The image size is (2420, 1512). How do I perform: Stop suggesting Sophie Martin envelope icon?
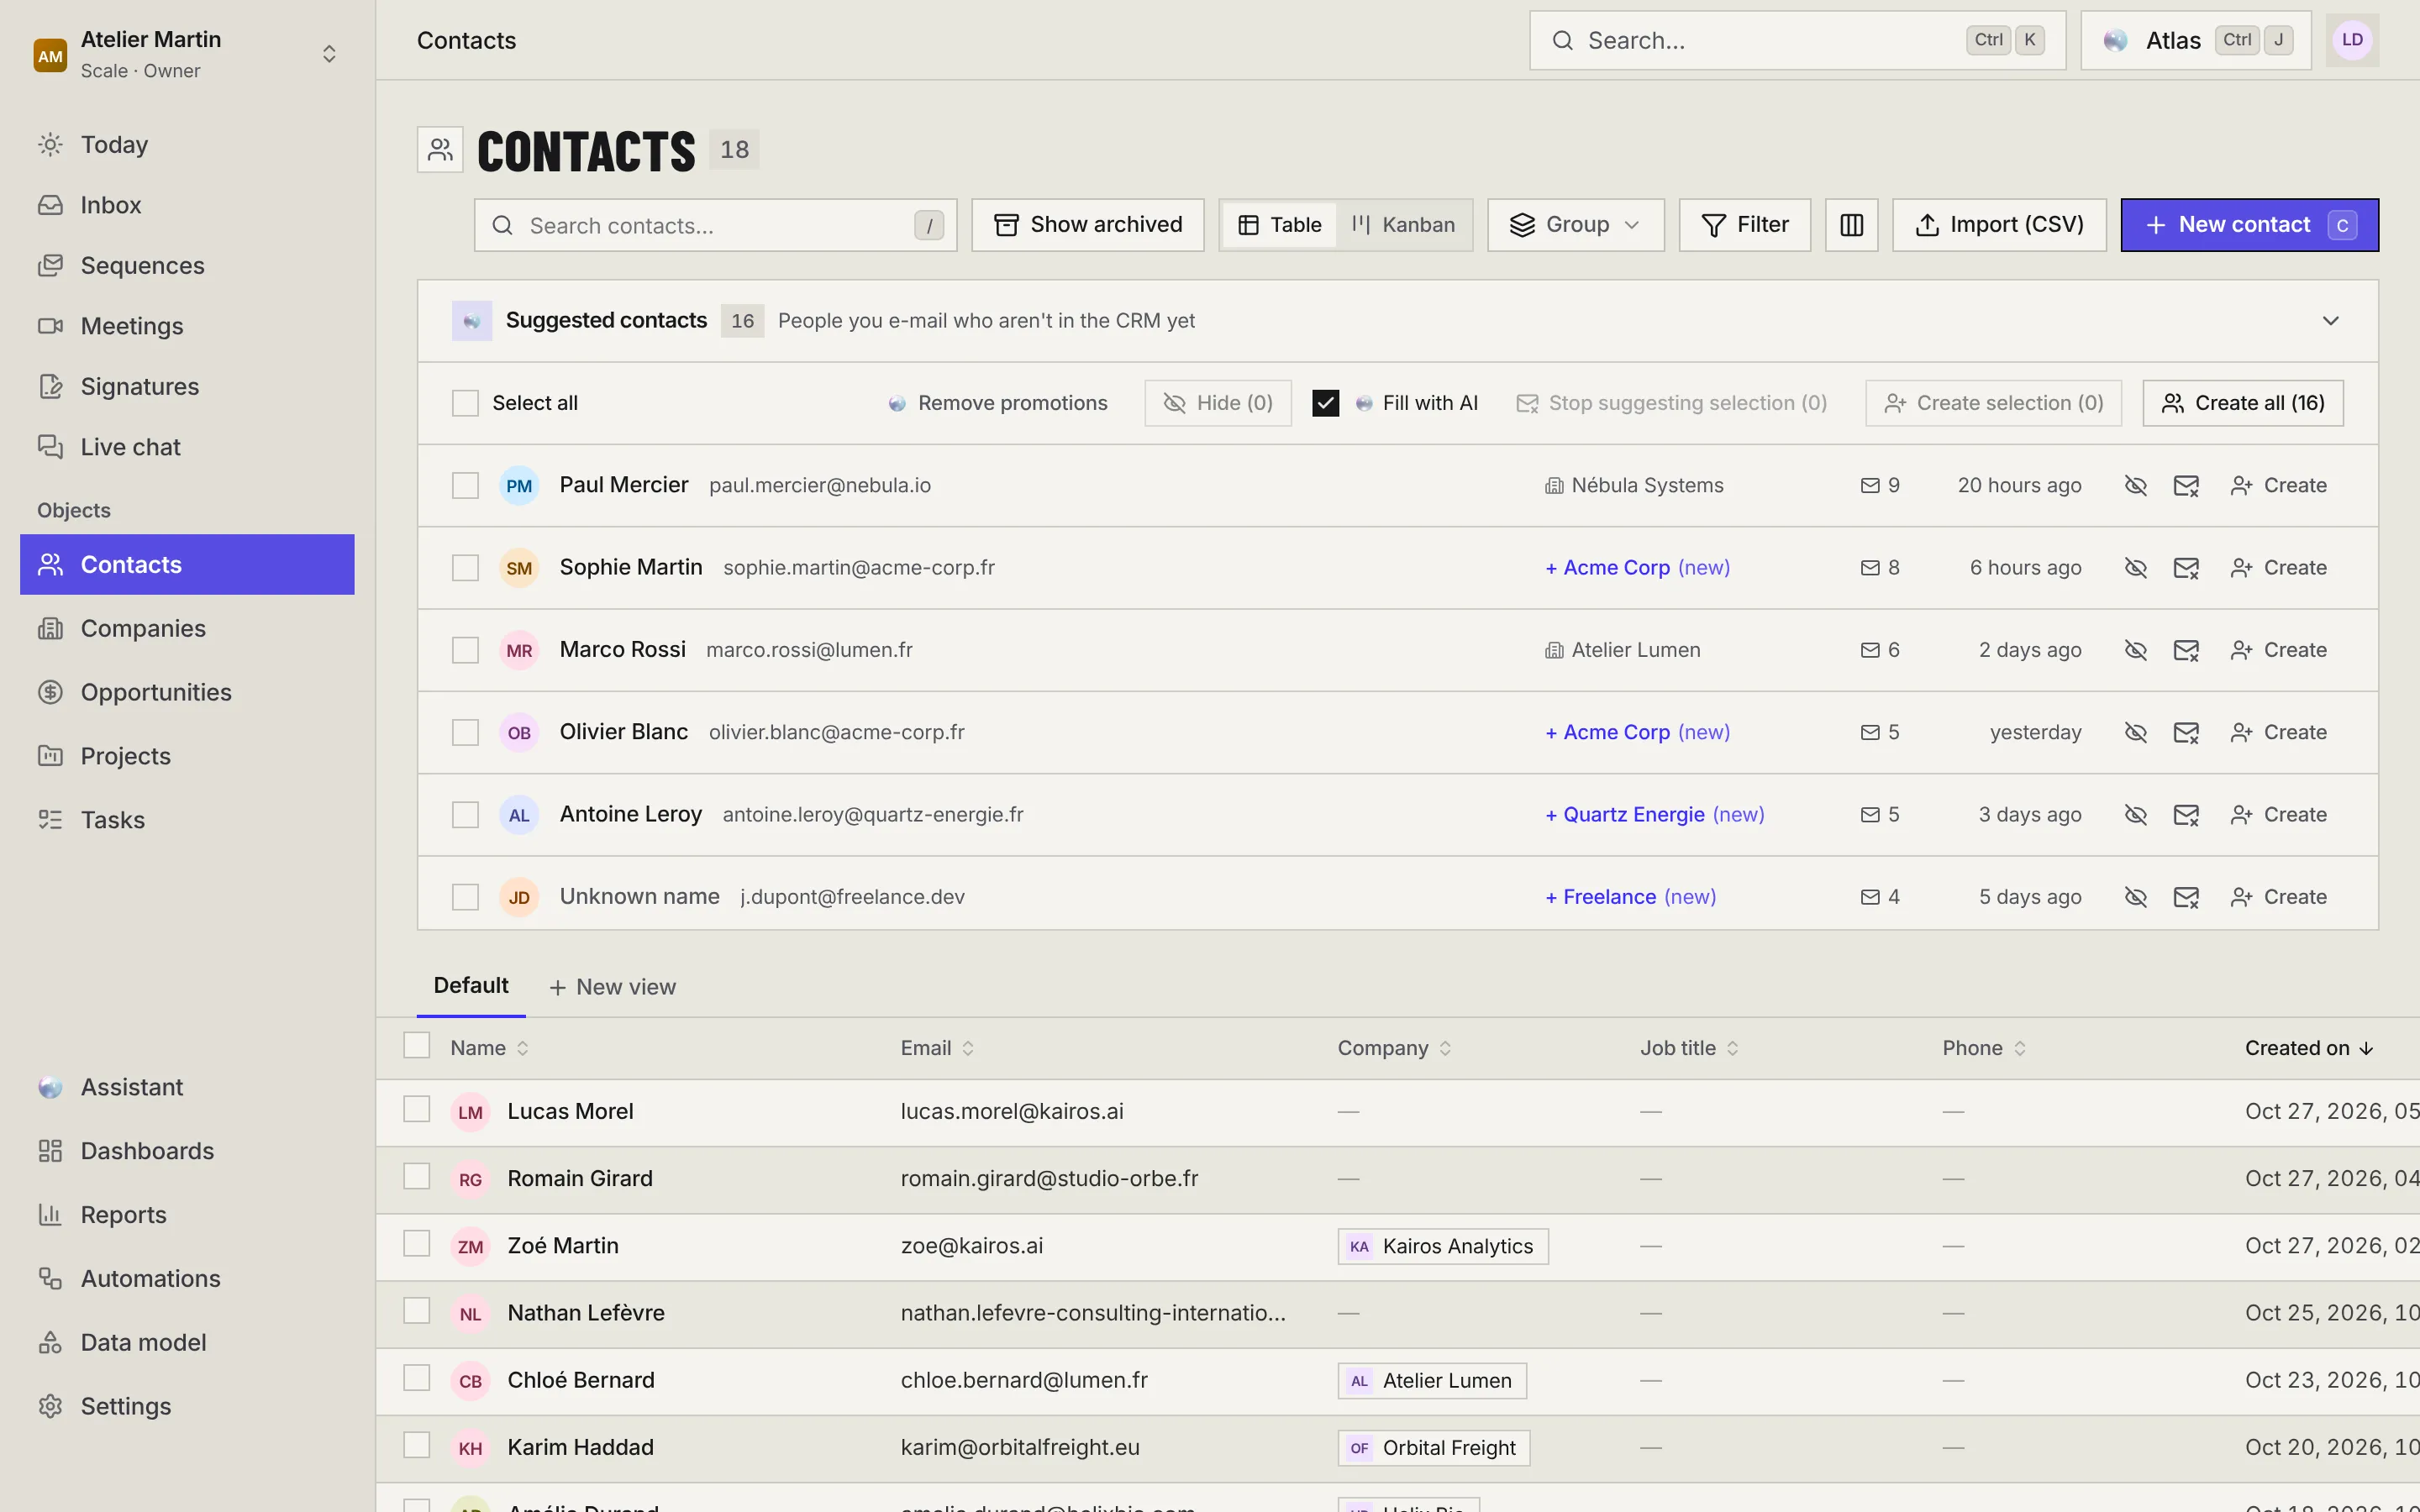[2186, 568]
